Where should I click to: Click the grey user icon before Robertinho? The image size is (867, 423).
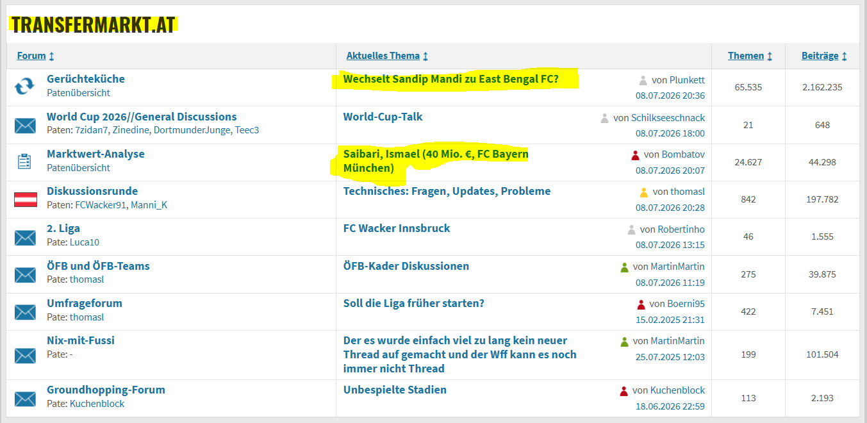(x=631, y=229)
